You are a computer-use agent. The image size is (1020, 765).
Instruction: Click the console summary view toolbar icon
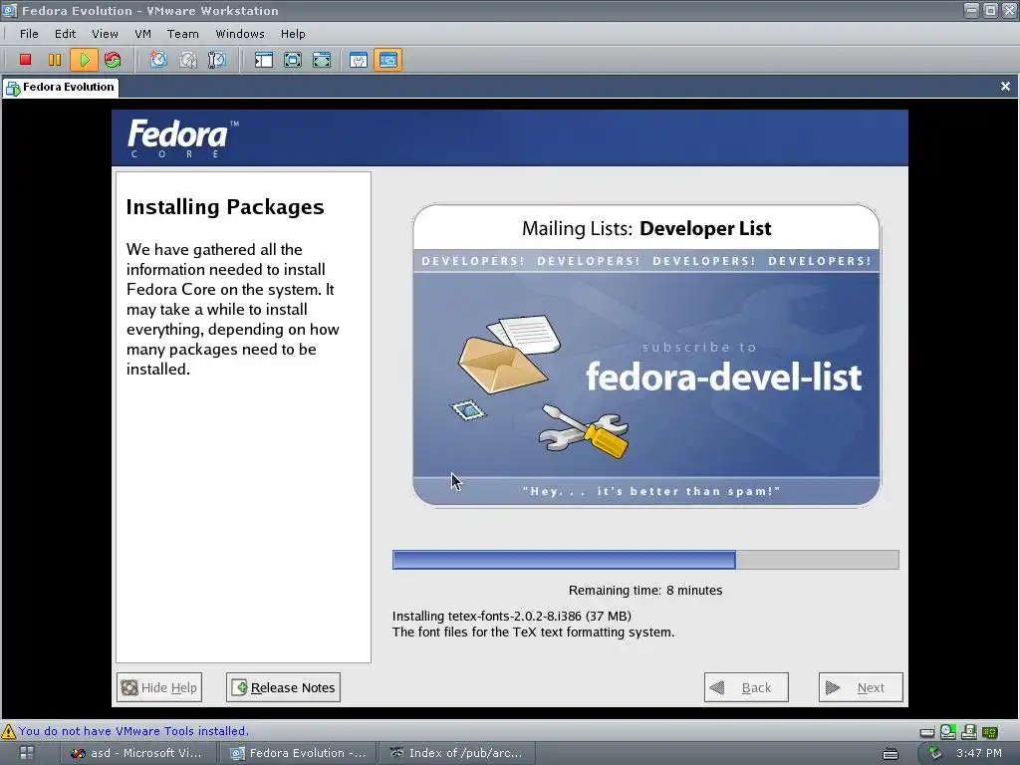click(x=359, y=60)
